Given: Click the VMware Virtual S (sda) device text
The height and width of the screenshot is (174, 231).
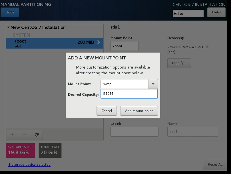Looking at the screenshot, I should click(x=189, y=49).
